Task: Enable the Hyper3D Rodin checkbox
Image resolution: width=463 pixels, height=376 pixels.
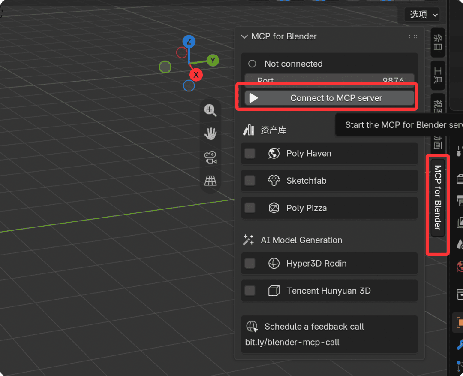Action: 250,264
